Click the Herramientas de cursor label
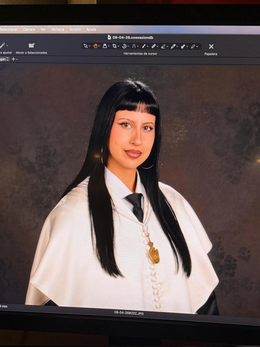Viewport: 260px width, 347px height. click(x=141, y=53)
